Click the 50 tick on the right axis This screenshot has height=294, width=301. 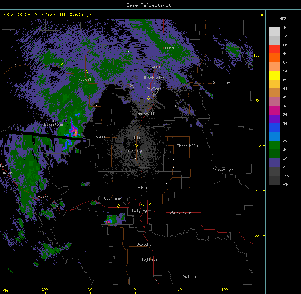point(258,100)
